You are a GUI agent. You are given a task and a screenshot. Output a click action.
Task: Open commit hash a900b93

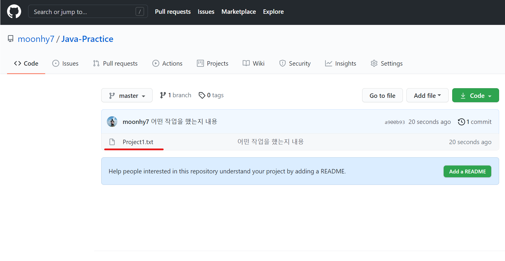tap(395, 122)
